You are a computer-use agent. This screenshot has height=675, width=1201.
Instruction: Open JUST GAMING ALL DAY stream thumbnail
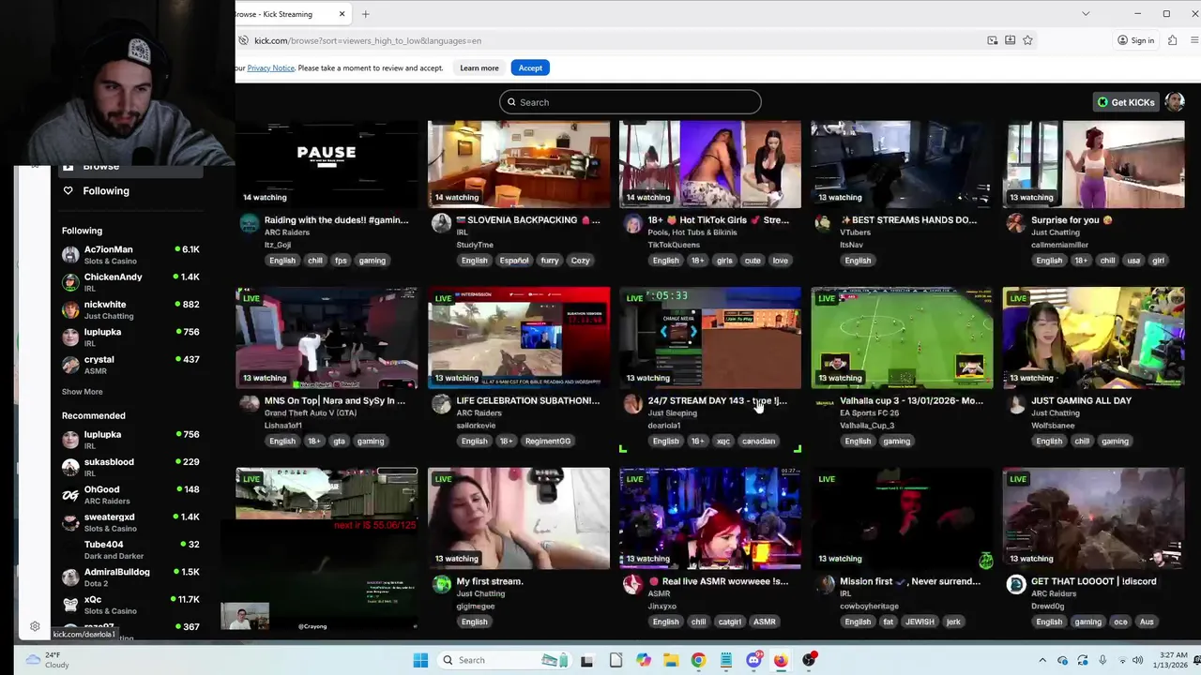pyautogui.click(x=1094, y=337)
